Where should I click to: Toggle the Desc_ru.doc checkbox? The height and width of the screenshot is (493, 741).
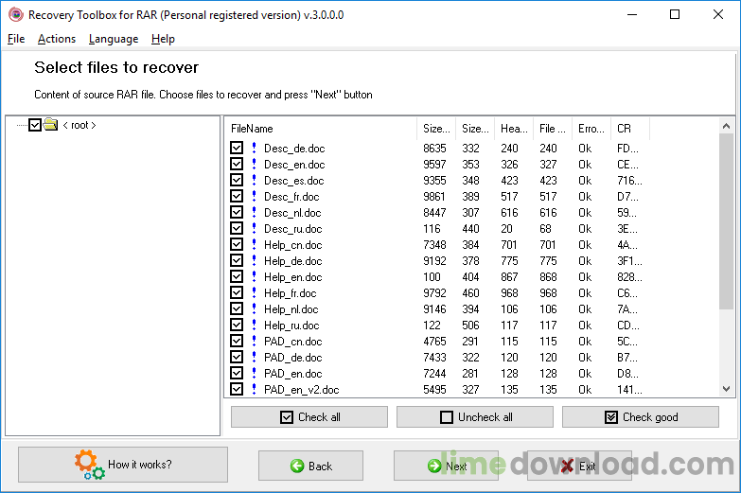(x=237, y=228)
